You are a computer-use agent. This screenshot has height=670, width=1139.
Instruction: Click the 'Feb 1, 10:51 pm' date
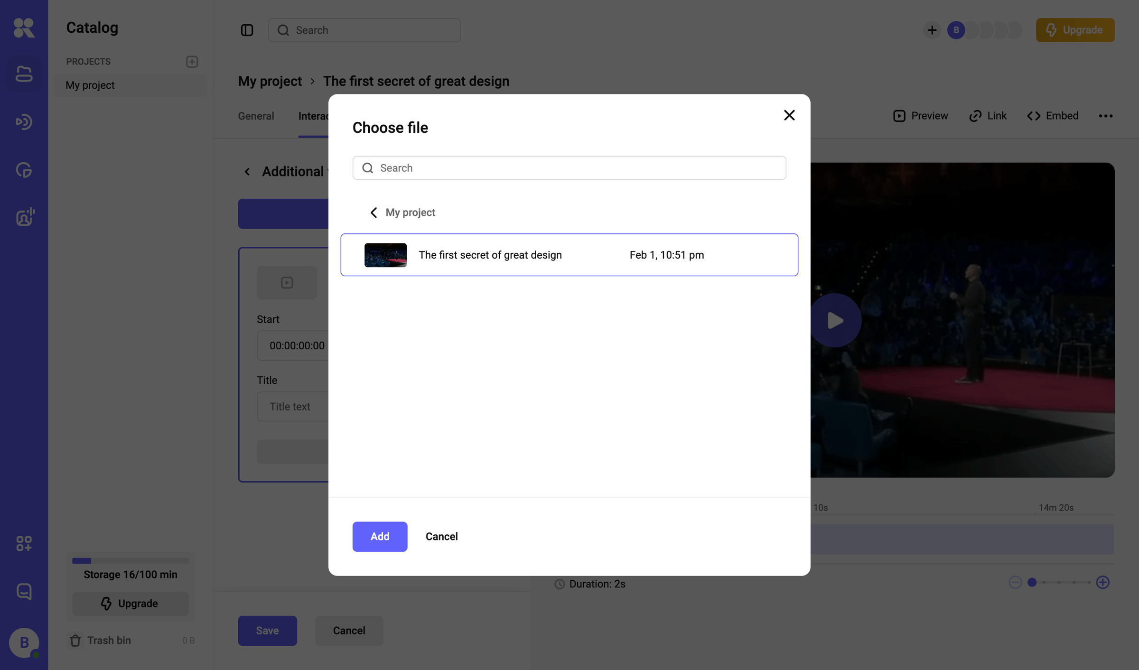(x=667, y=255)
